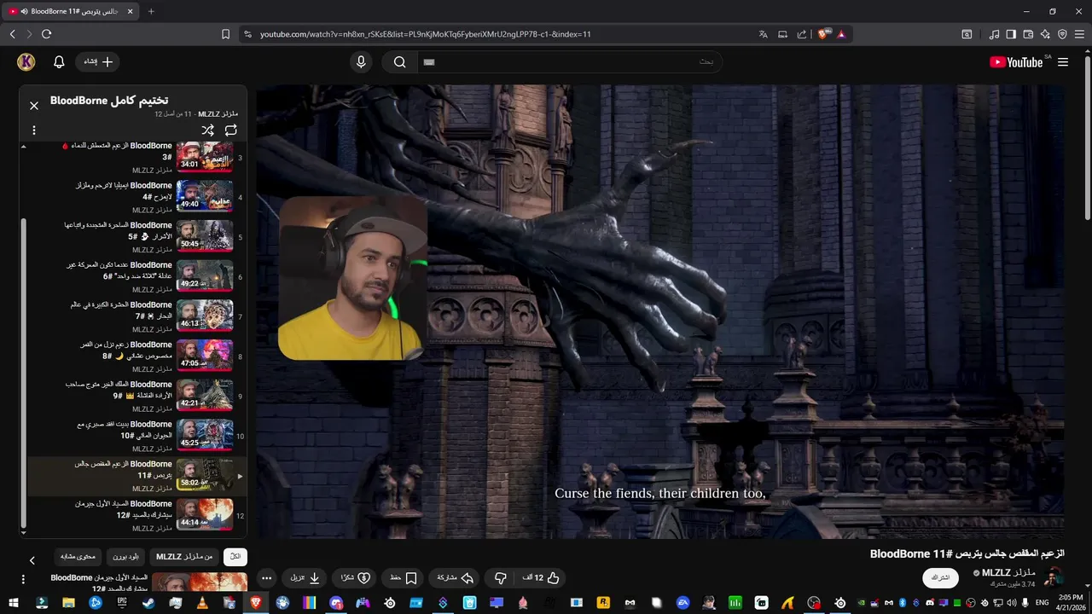This screenshot has width=1092, height=614.
Task: Open the Epic Games launcher taskbar icon
Action: coord(122,603)
